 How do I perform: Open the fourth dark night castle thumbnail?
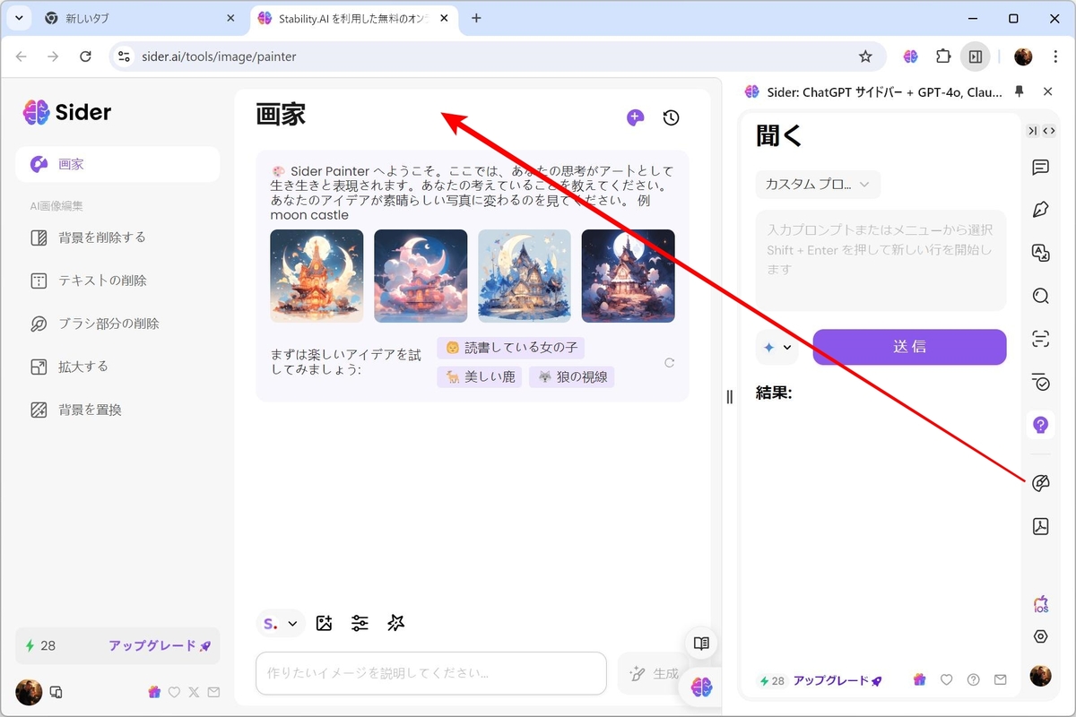[629, 276]
